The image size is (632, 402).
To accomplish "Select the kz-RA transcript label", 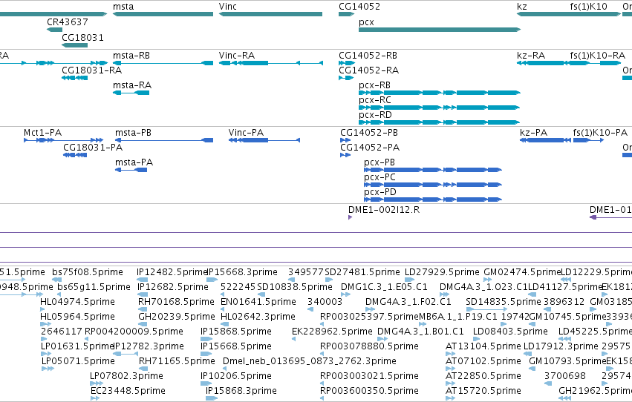I will point(531,56).
